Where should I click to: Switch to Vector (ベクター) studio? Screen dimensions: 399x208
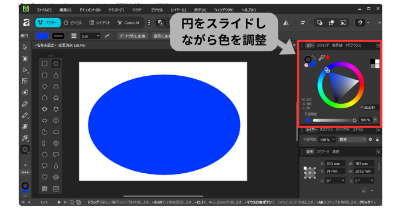(48, 23)
